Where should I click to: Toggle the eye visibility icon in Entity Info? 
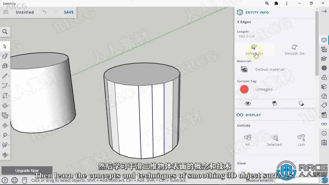pyautogui.click(x=248, y=103)
